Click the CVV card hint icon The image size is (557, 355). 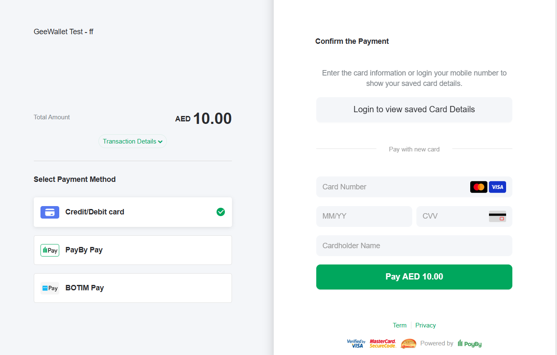497,216
